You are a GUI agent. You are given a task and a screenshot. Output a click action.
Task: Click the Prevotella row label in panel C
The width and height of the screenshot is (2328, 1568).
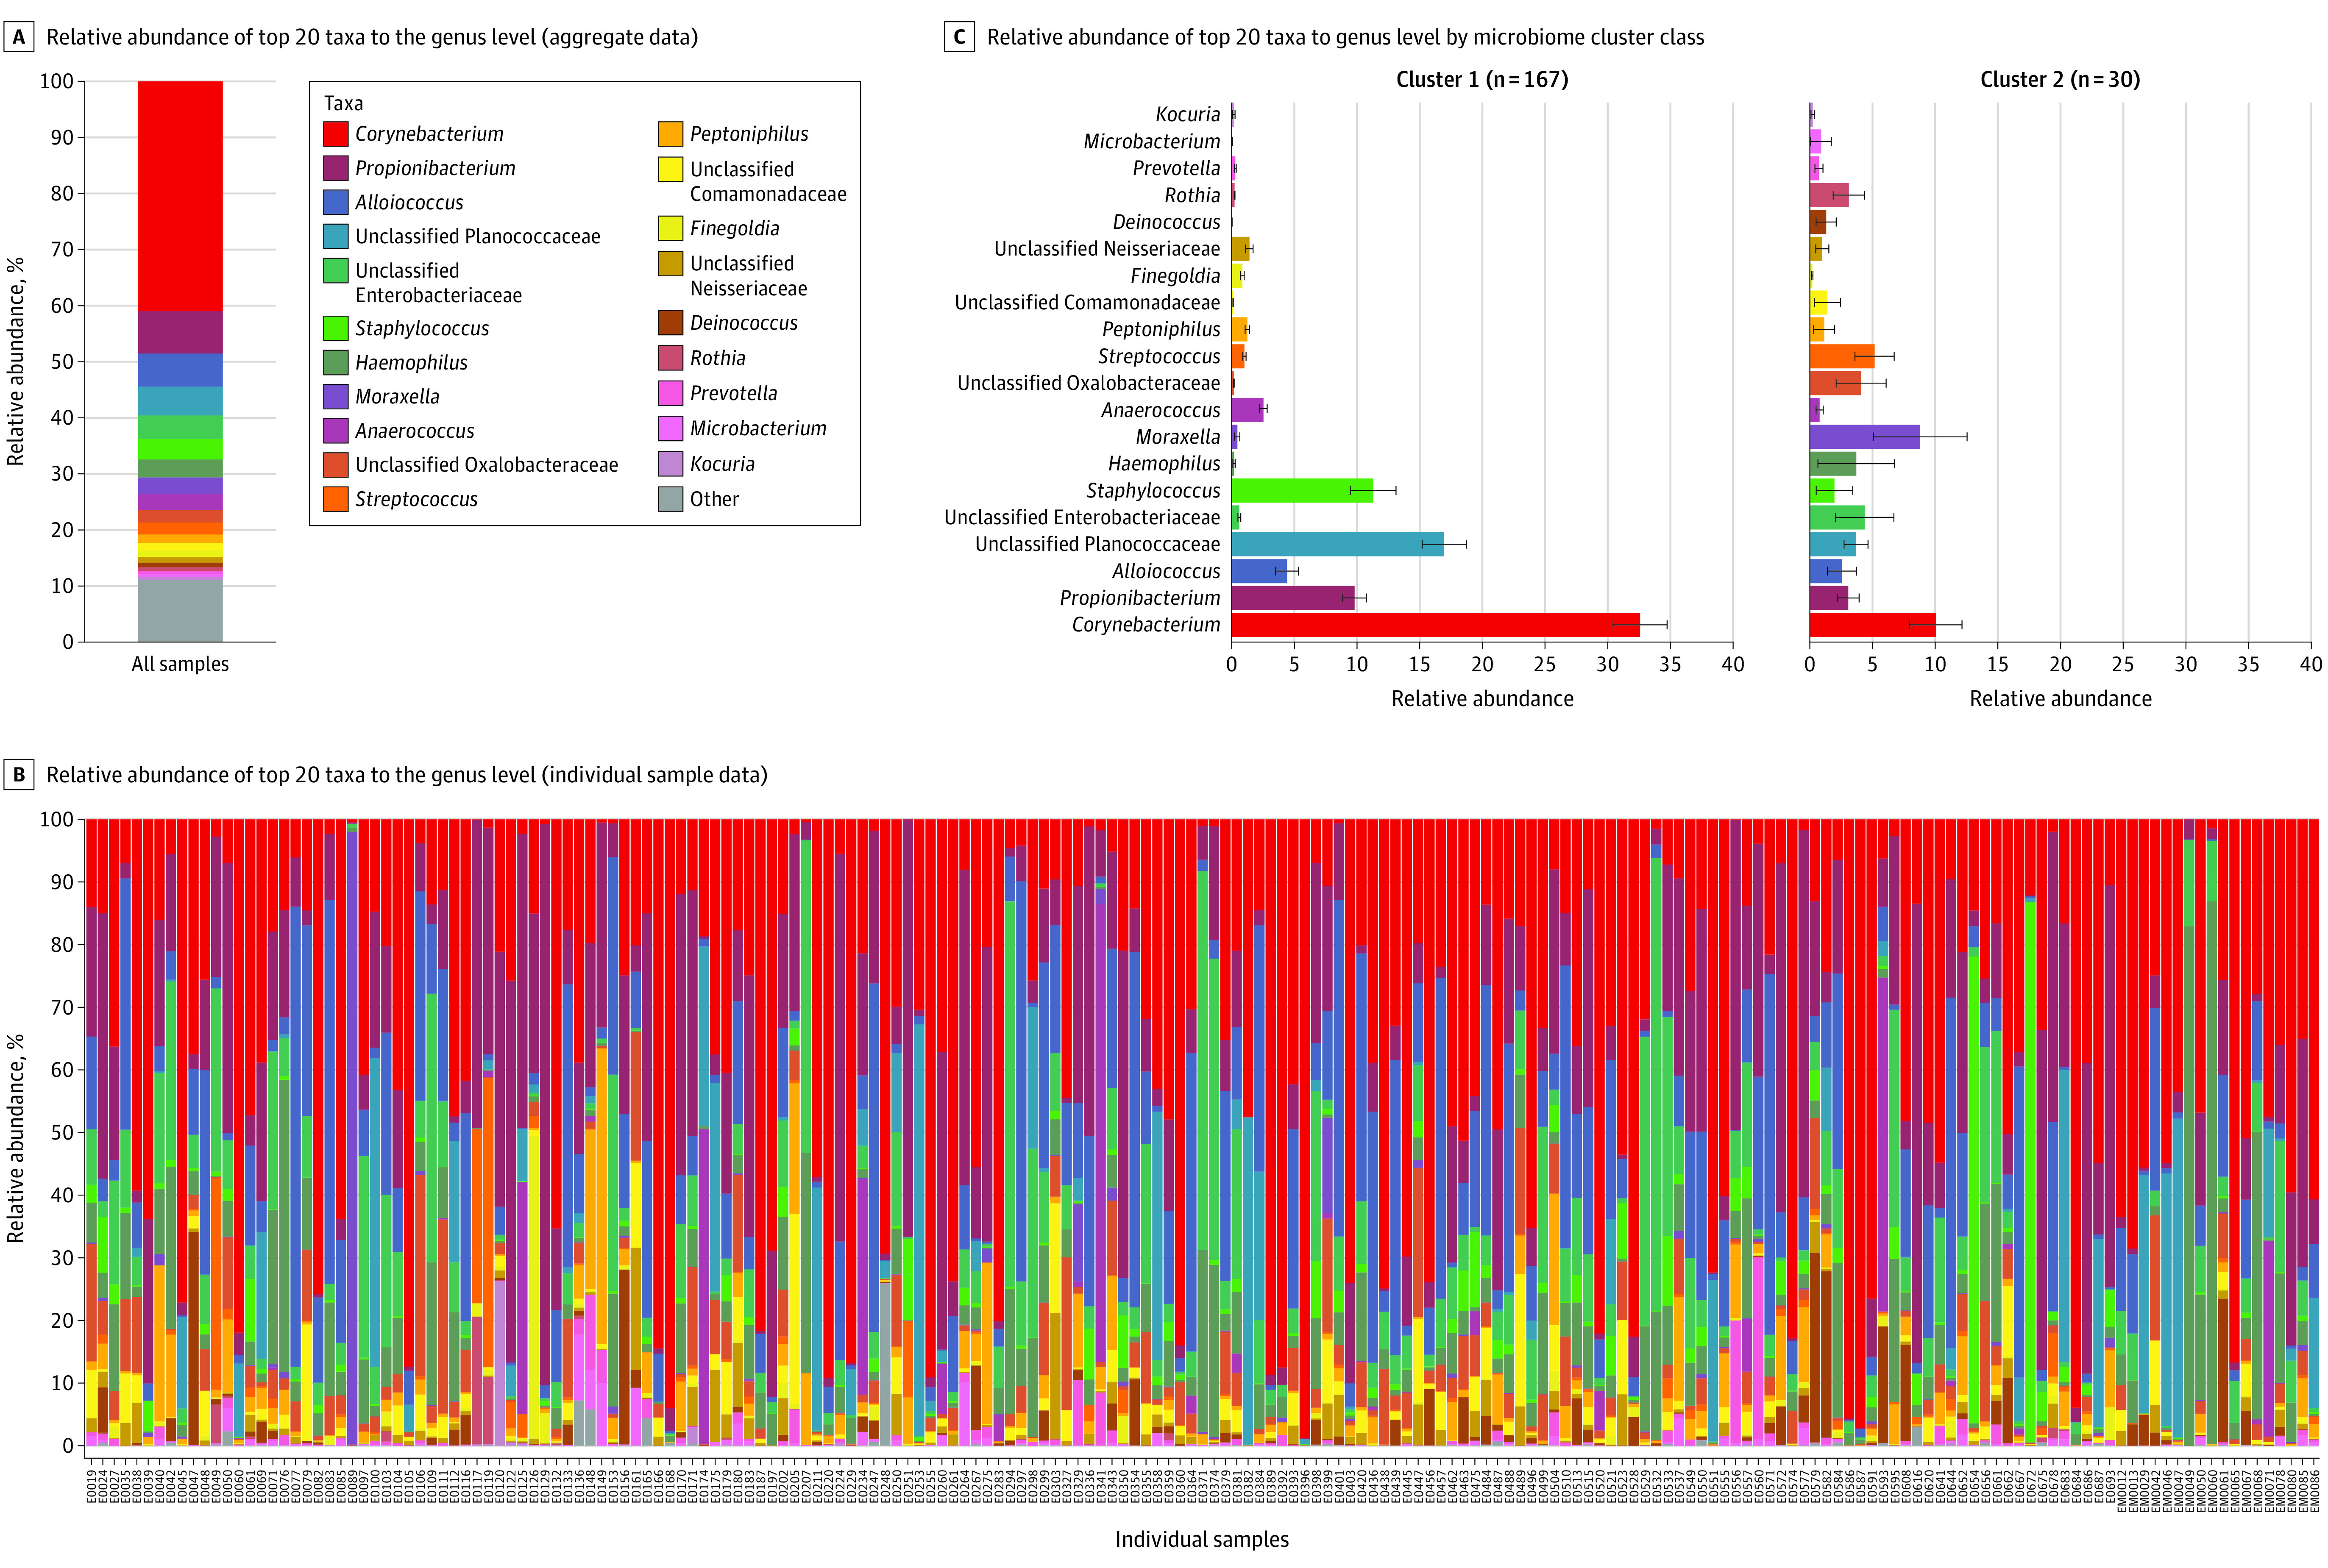click(x=1176, y=169)
